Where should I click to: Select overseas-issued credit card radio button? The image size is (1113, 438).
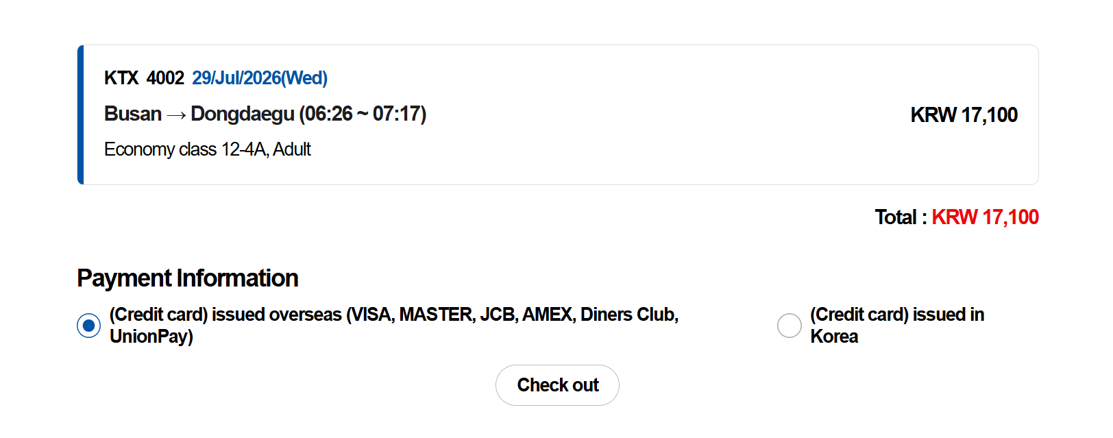click(88, 326)
